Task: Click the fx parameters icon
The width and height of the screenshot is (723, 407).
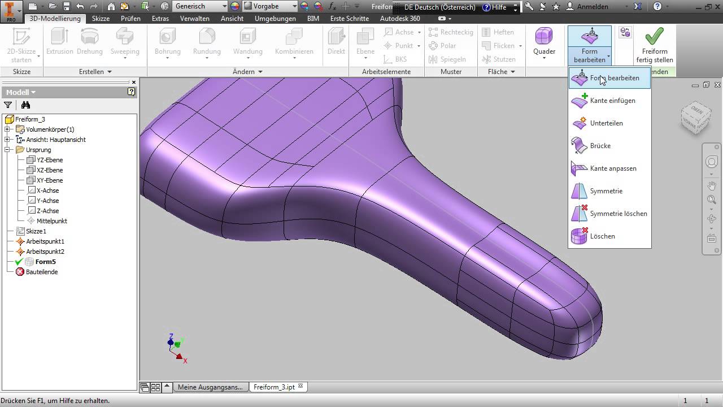Action: [x=332, y=7]
